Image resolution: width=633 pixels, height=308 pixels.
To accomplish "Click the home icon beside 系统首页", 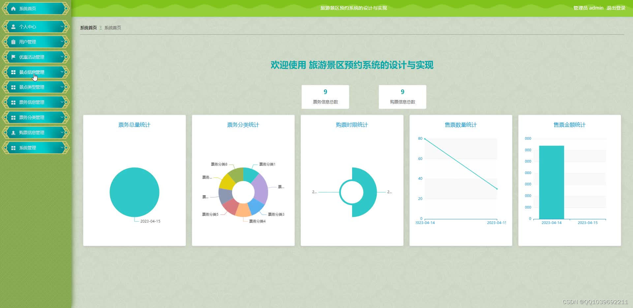I will [x=13, y=9].
